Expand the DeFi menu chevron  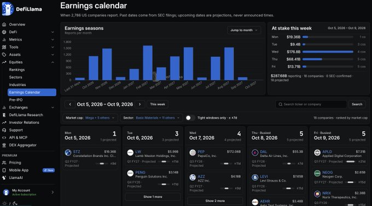[x=53, y=32]
